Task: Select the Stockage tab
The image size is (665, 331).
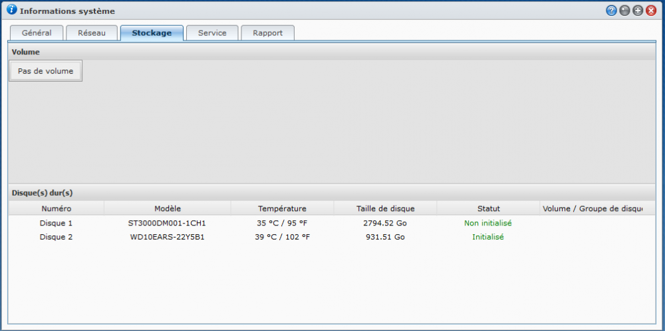Action: click(152, 33)
